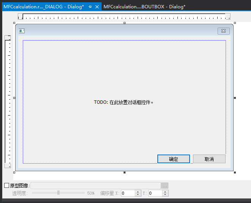Click the 确定 button in the dialog
The width and height of the screenshot is (251, 203).
pos(174,159)
